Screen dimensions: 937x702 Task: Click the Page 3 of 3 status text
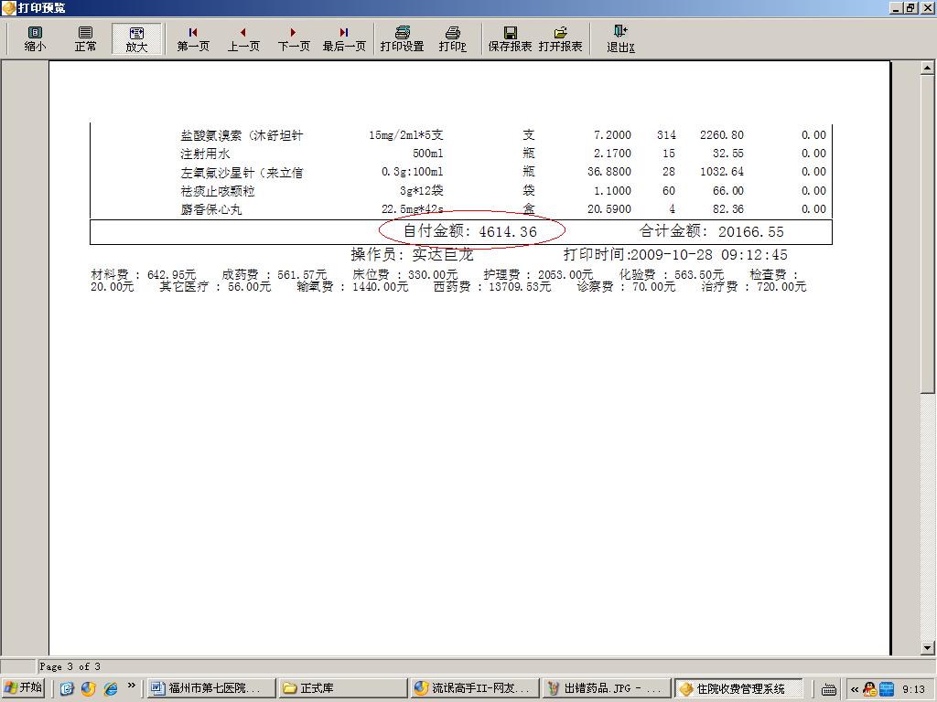70,666
